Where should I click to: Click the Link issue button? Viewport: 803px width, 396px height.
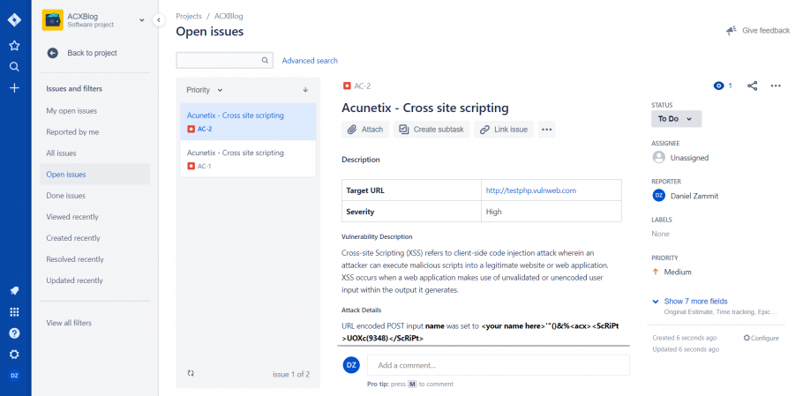click(x=504, y=130)
